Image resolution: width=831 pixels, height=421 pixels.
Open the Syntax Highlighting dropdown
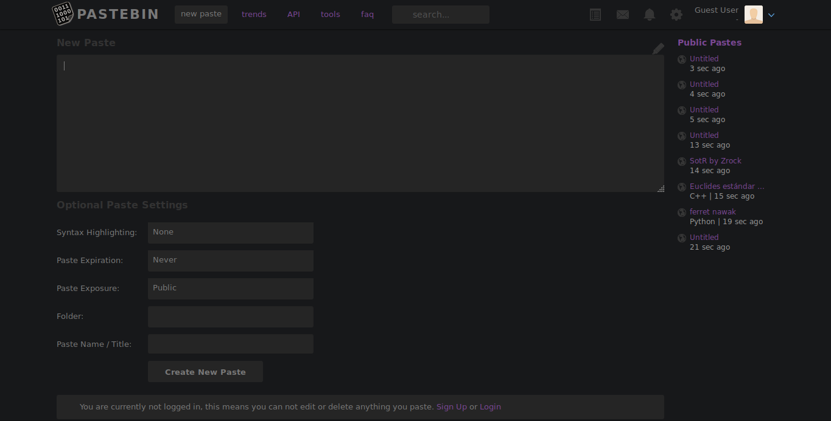230,233
